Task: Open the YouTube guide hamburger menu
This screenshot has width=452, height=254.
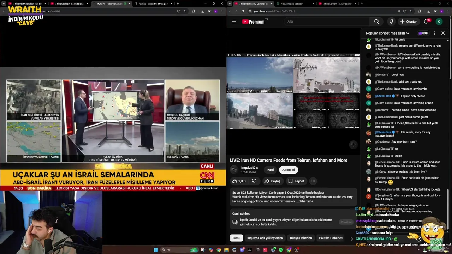Action: coord(234,22)
